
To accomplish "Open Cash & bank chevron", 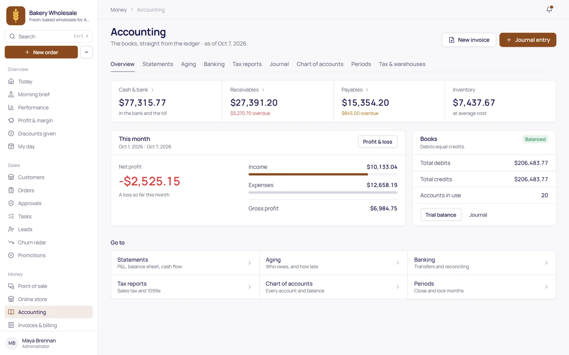I will pos(153,90).
